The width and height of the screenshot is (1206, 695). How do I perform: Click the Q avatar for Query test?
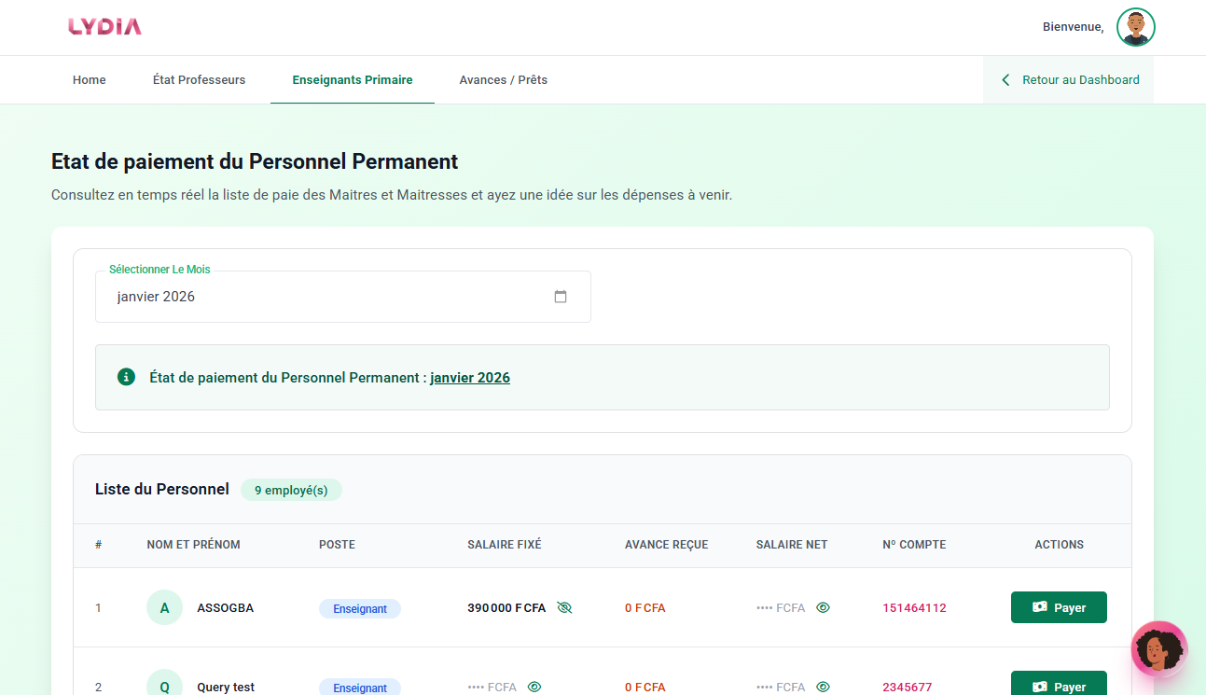click(x=164, y=686)
